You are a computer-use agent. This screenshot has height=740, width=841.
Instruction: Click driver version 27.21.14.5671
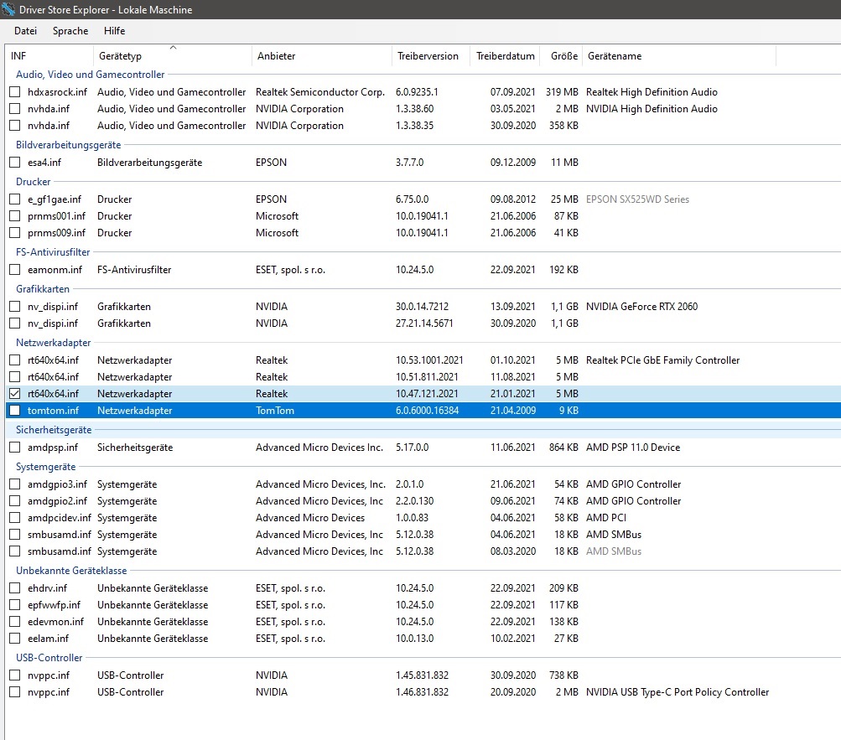(x=424, y=323)
